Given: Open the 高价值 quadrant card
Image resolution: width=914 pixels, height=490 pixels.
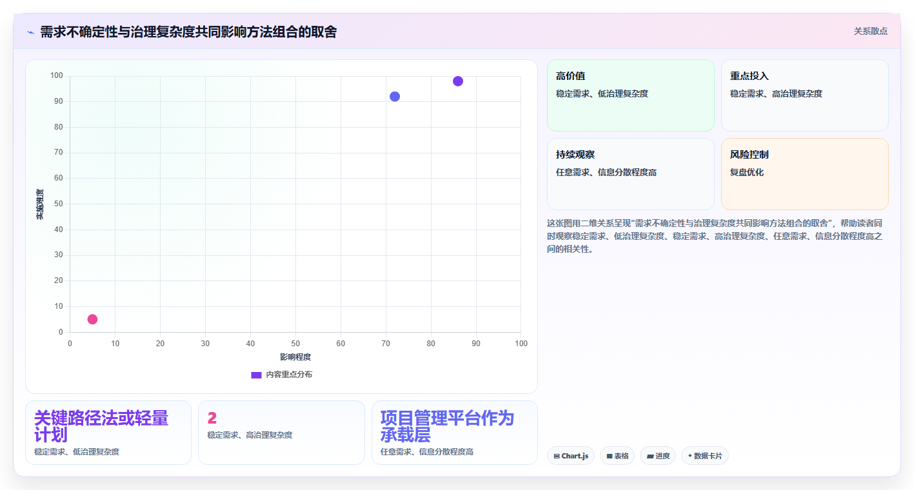Looking at the screenshot, I should tap(630, 95).
